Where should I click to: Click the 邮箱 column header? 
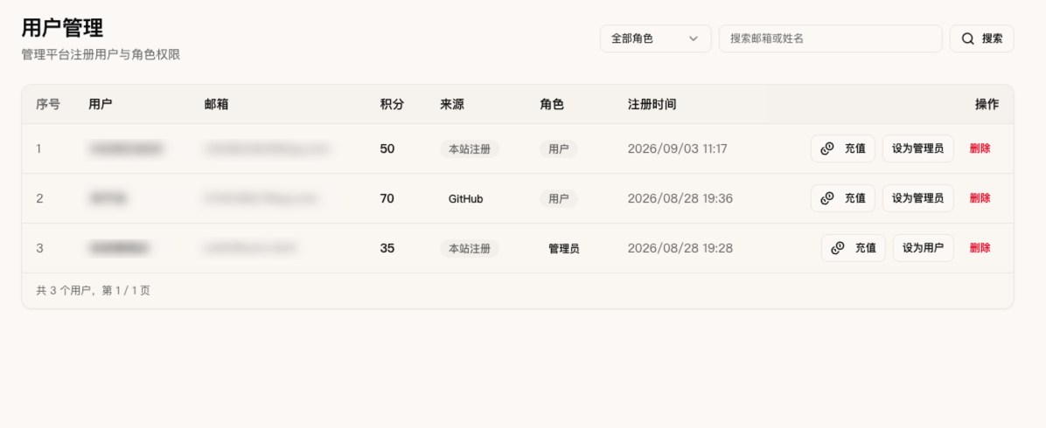[216, 104]
